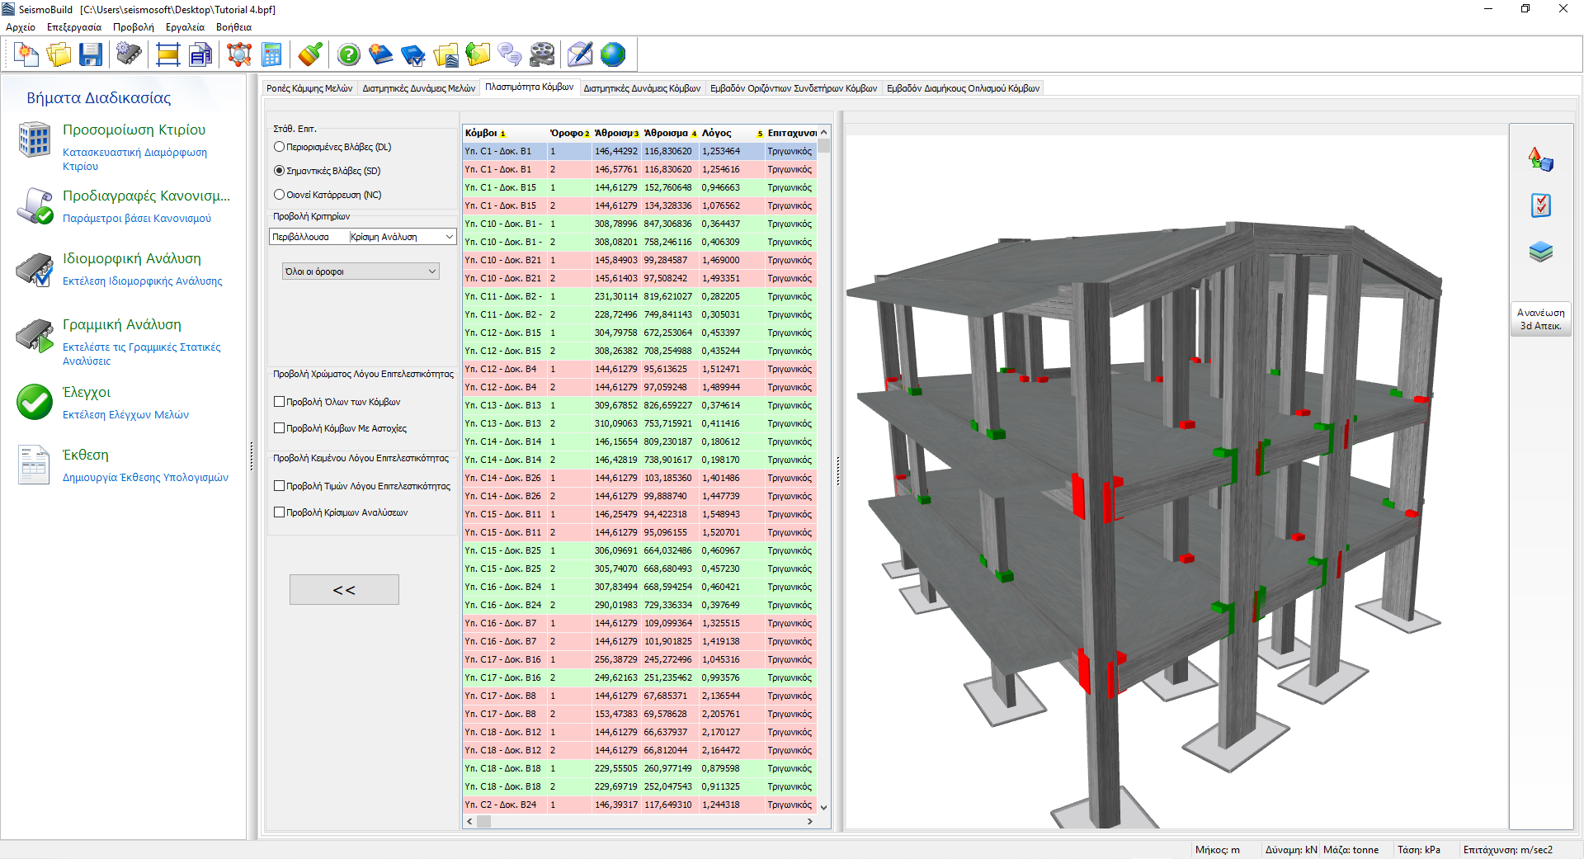The image size is (1584, 859).
Task: Select the Οιονεί Κατάρρευση (NC) limit state
Action: point(280,195)
